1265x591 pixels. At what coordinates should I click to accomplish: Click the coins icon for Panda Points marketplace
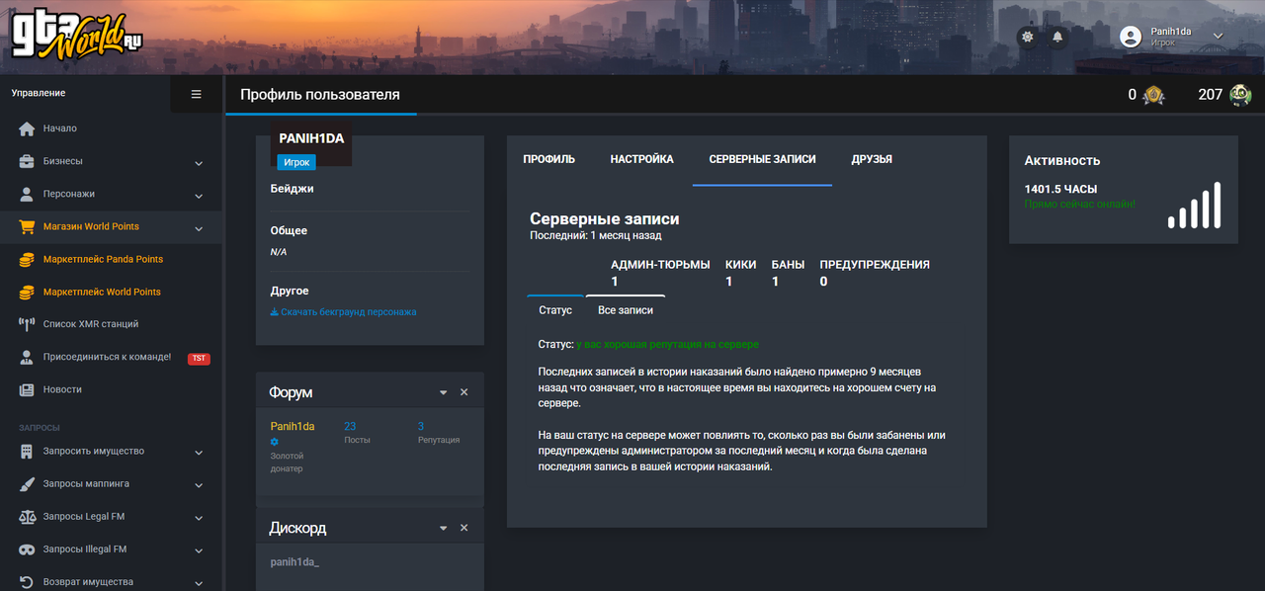[x=27, y=259]
